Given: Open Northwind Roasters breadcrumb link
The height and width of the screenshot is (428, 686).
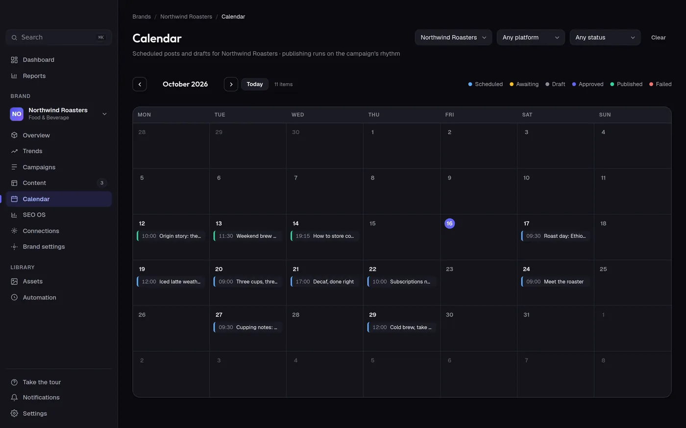Looking at the screenshot, I should (186, 17).
